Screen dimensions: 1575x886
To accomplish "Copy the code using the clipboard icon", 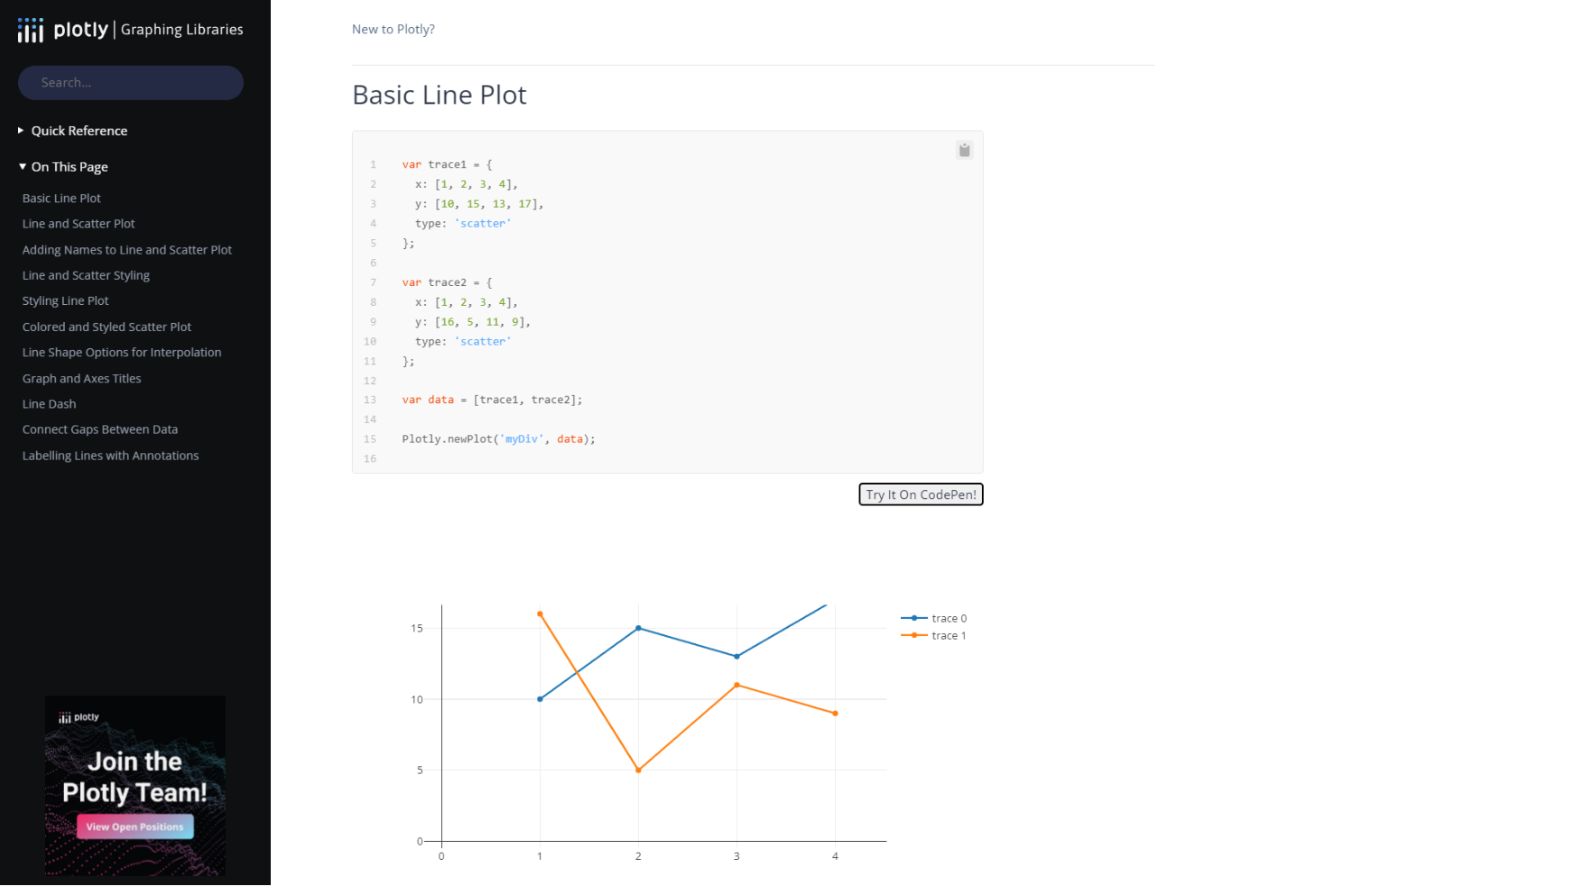I will click(964, 150).
